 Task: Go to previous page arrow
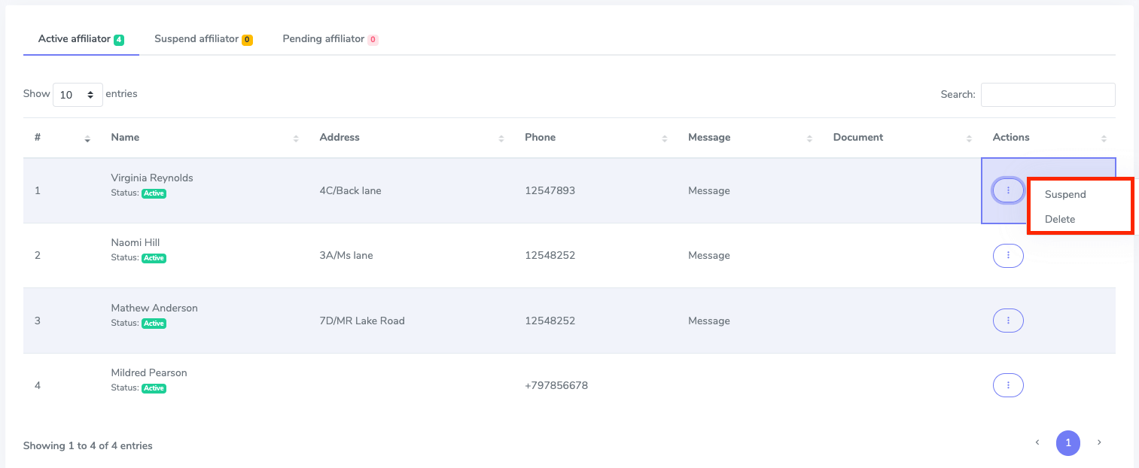(x=1037, y=442)
